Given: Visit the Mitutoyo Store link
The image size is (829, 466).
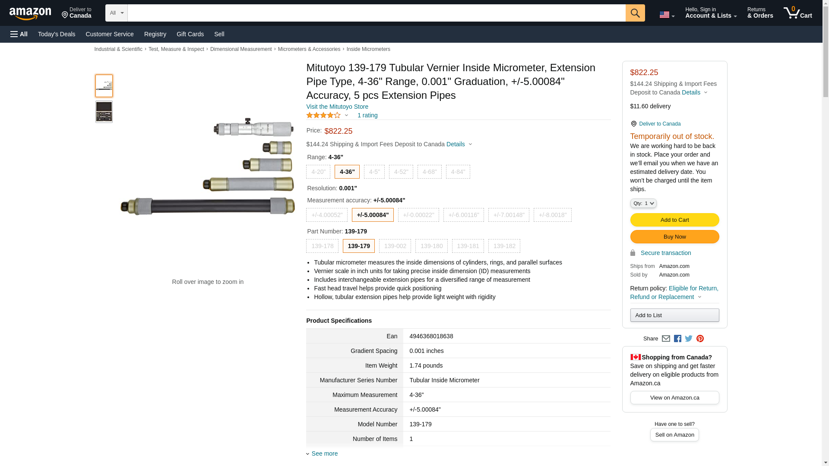Looking at the screenshot, I should click(x=337, y=107).
